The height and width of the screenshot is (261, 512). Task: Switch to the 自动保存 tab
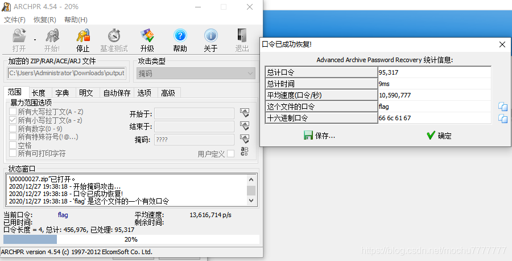(117, 93)
